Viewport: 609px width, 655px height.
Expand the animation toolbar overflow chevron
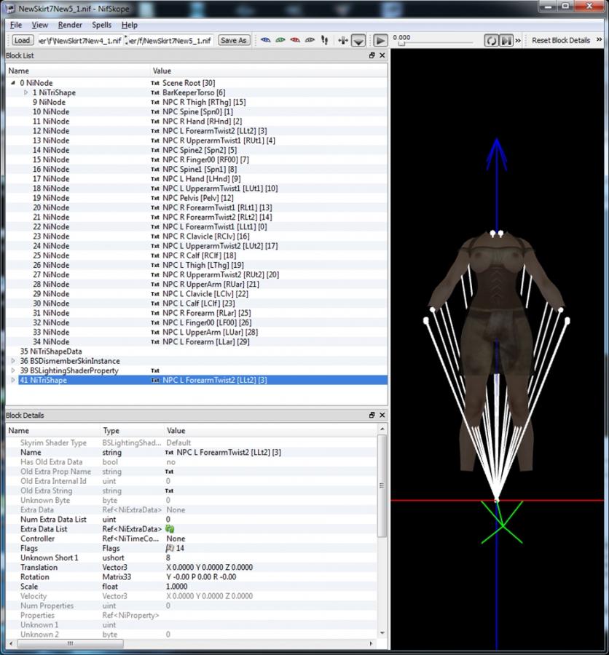[518, 41]
